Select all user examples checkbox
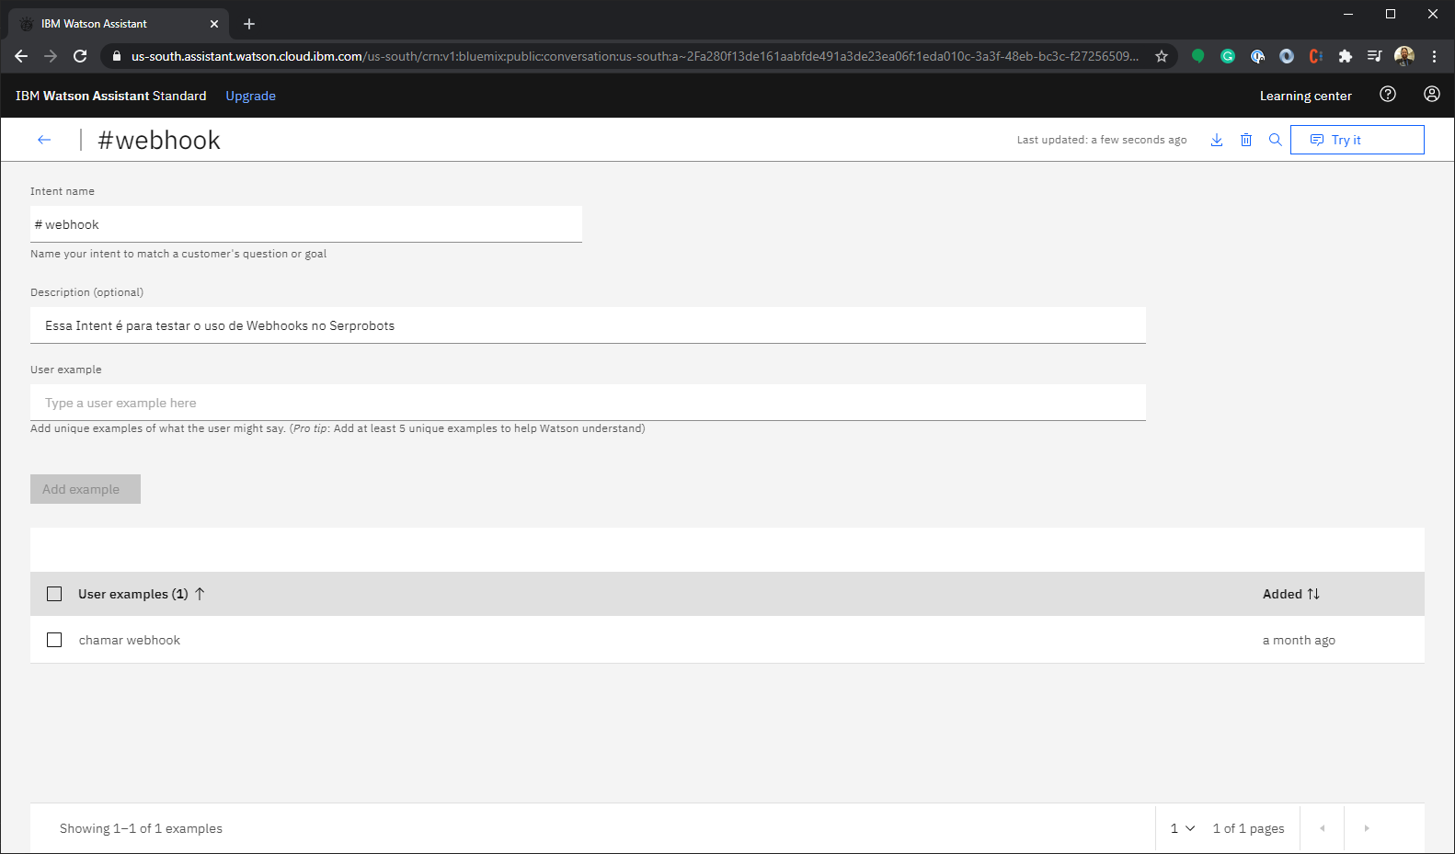 (x=54, y=594)
